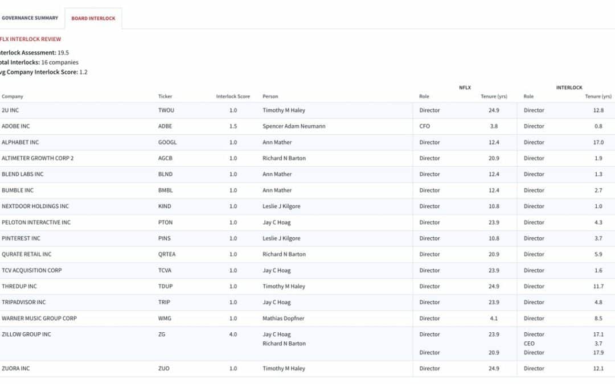Click THREDUP INC company name

(19, 286)
